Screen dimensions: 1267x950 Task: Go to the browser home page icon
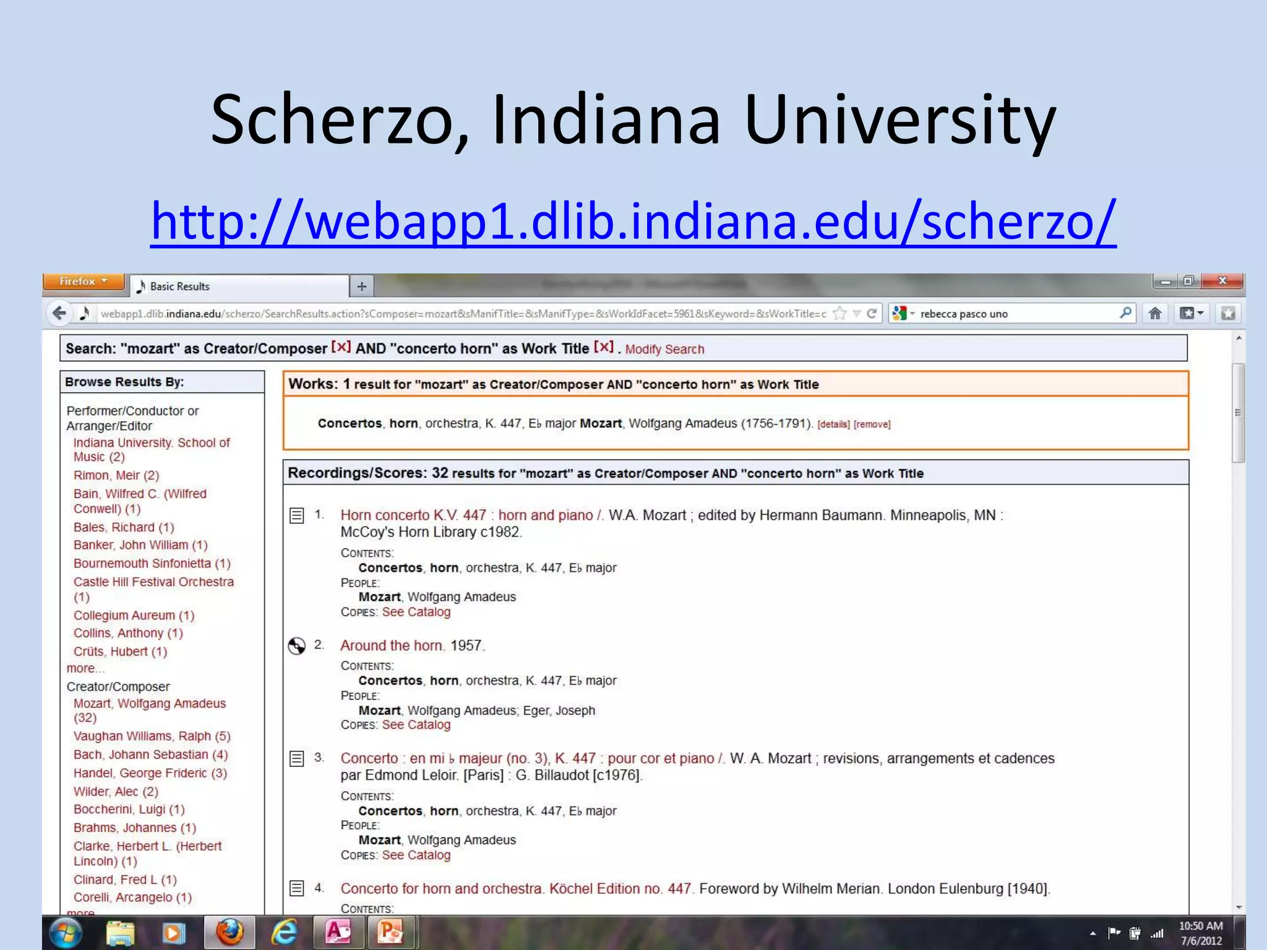pos(1154,314)
